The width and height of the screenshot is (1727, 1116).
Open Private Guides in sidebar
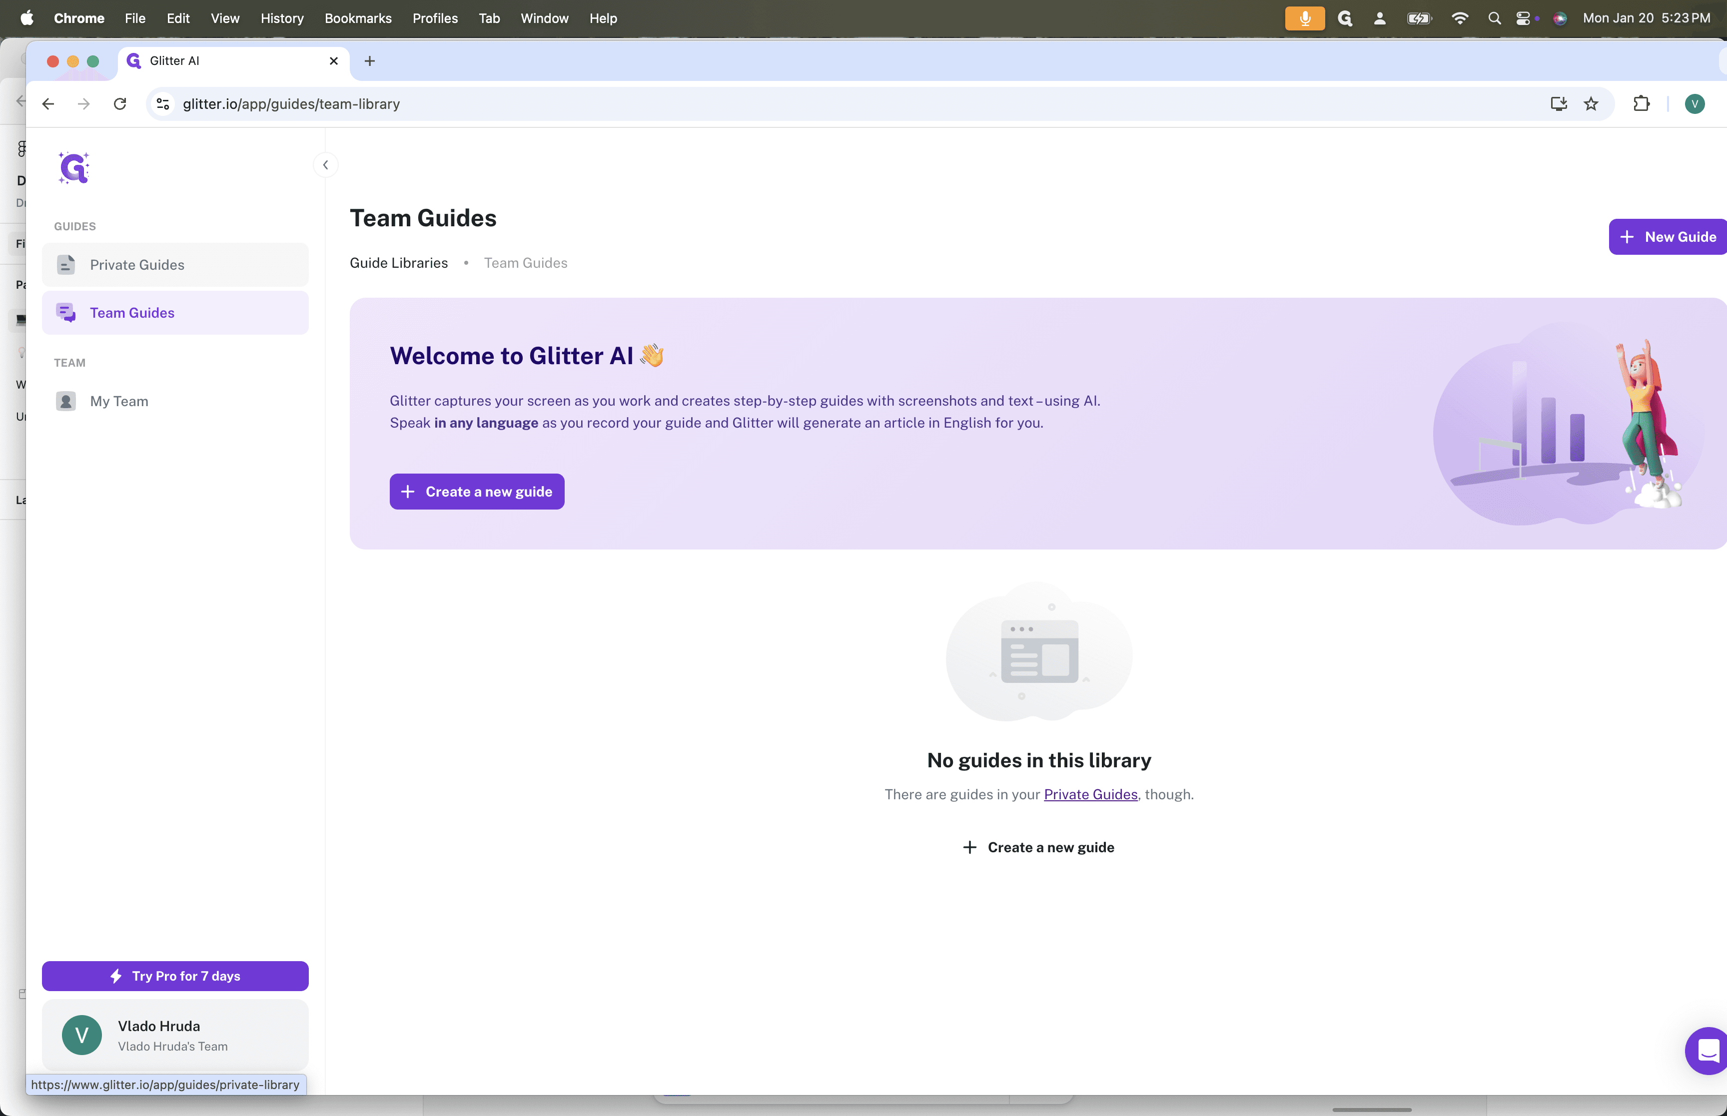coord(175,264)
